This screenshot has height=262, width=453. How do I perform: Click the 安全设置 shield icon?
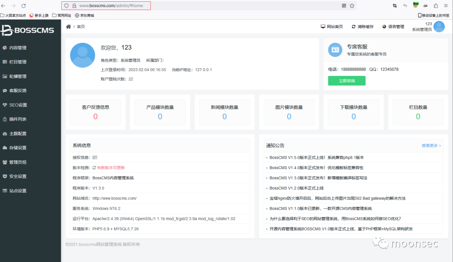[5, 176]
